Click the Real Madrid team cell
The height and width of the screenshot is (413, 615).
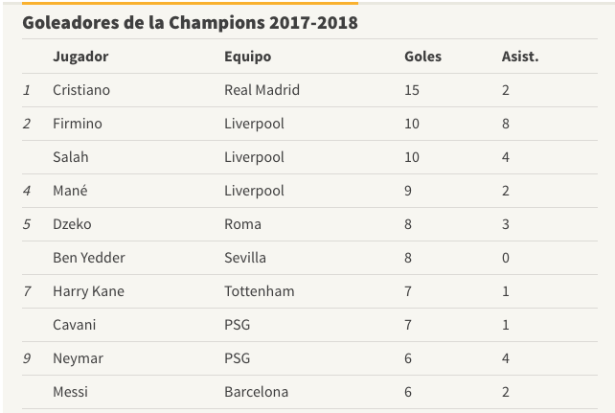click(262, 90)
